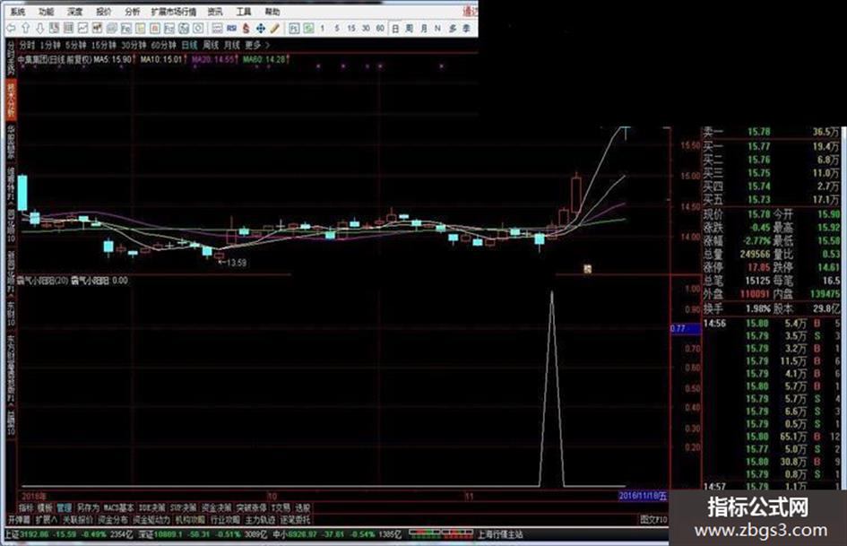Switch to 15-minute period via toolbar "15"

(x=351, y=28)
